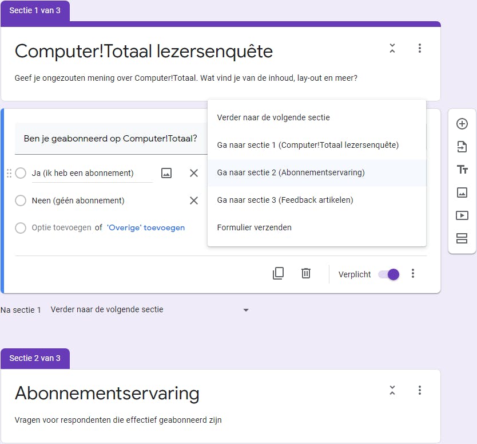Edit question title 'Ben je geabonneerd op Computer!Totaal?'
Viewport: 477px width, 444px height.
pos(111,139)
